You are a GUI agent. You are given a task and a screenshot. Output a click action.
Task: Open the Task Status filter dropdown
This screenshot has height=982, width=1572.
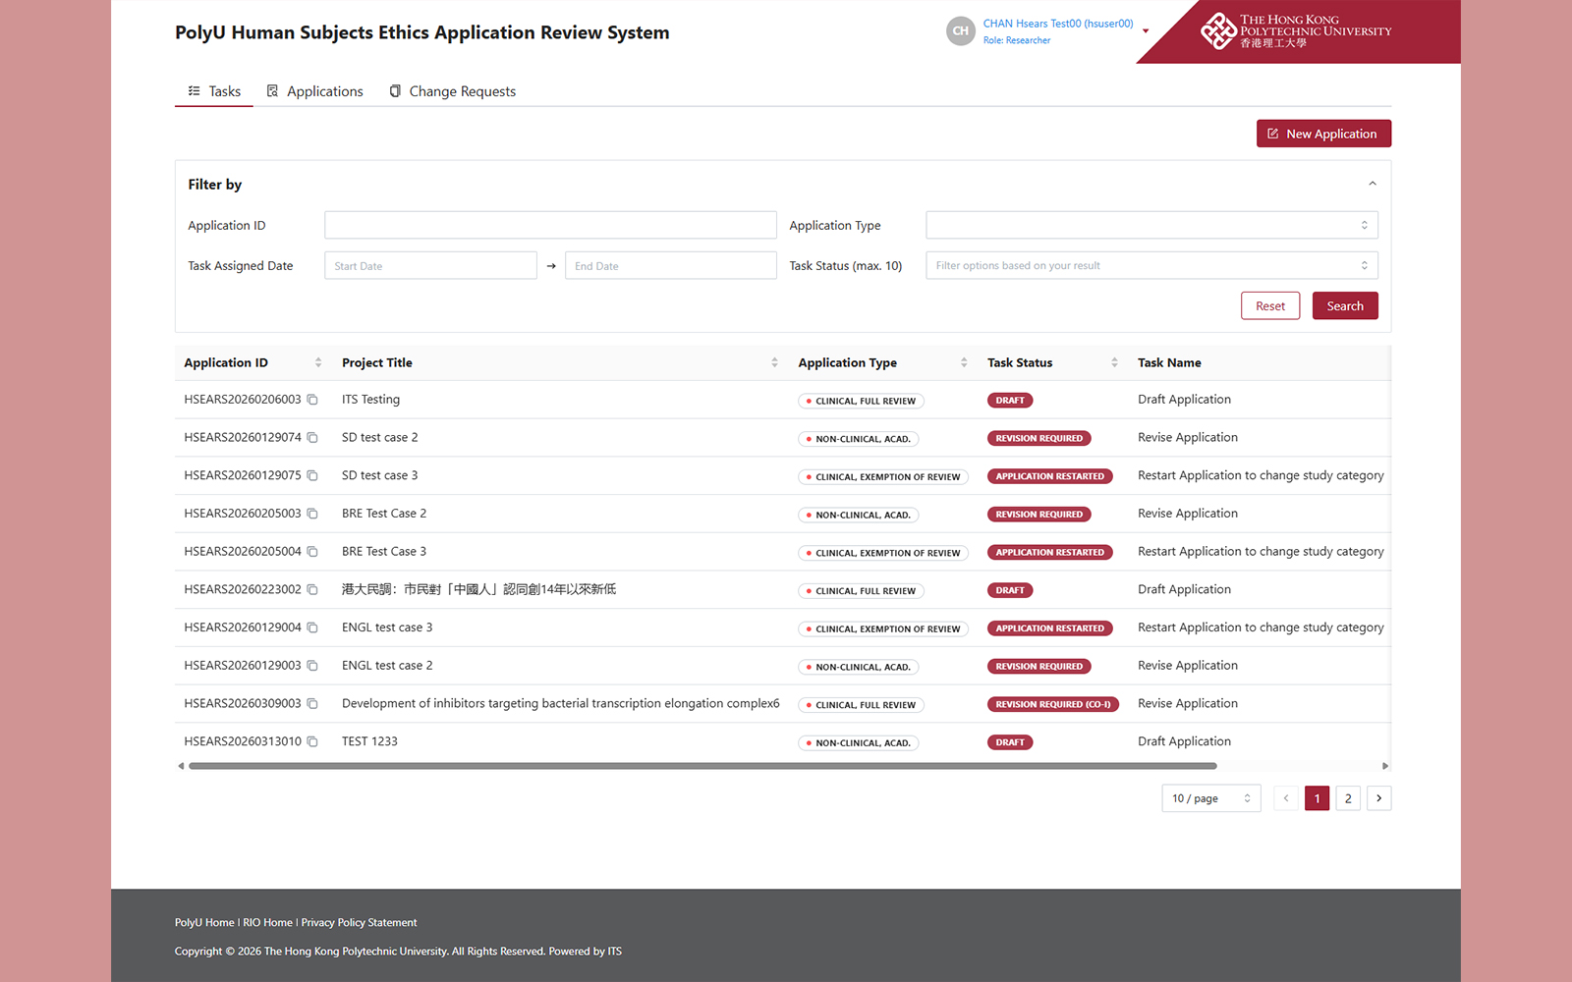click(x=1151, y=265)
